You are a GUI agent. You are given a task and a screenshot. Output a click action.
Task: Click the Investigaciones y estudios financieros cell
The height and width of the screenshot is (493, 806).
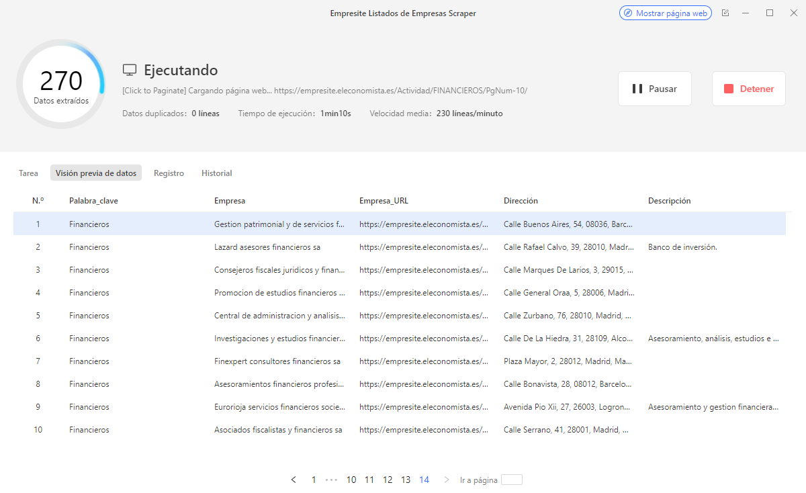click(x=279, y=339)
